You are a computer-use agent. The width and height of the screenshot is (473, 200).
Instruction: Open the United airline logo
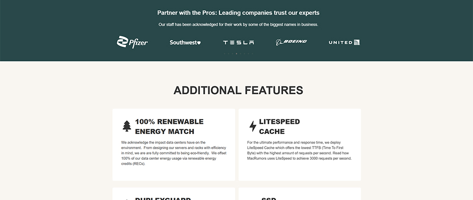(x=344, y=42)
